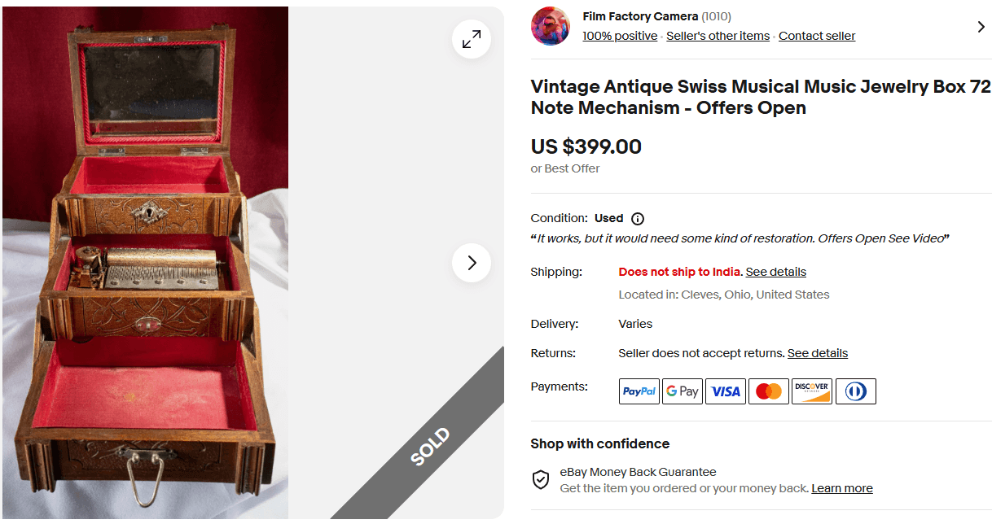Select the Google Pay payment icon
The image size is (992, 524).
683,391
